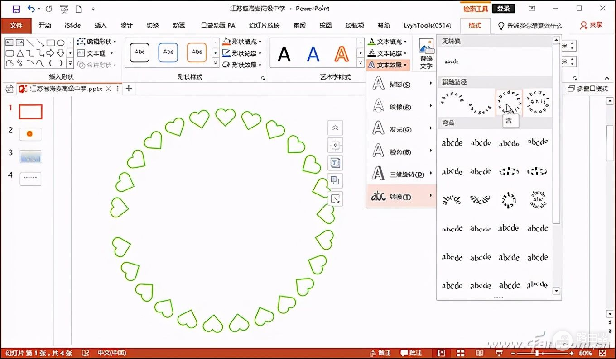Expand the 文本效果 text effects dropdown
The width and height of the screenshot is (616, 359).
389,65
